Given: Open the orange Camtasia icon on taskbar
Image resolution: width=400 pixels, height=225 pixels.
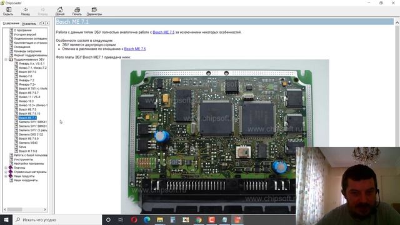Looking at the screenshot, I should pos(211,219).
